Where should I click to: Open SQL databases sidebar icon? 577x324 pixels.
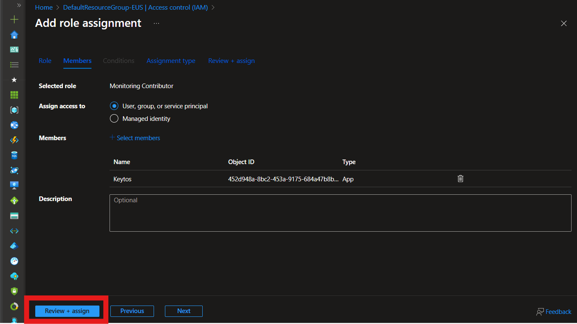(x=14, y=155)
